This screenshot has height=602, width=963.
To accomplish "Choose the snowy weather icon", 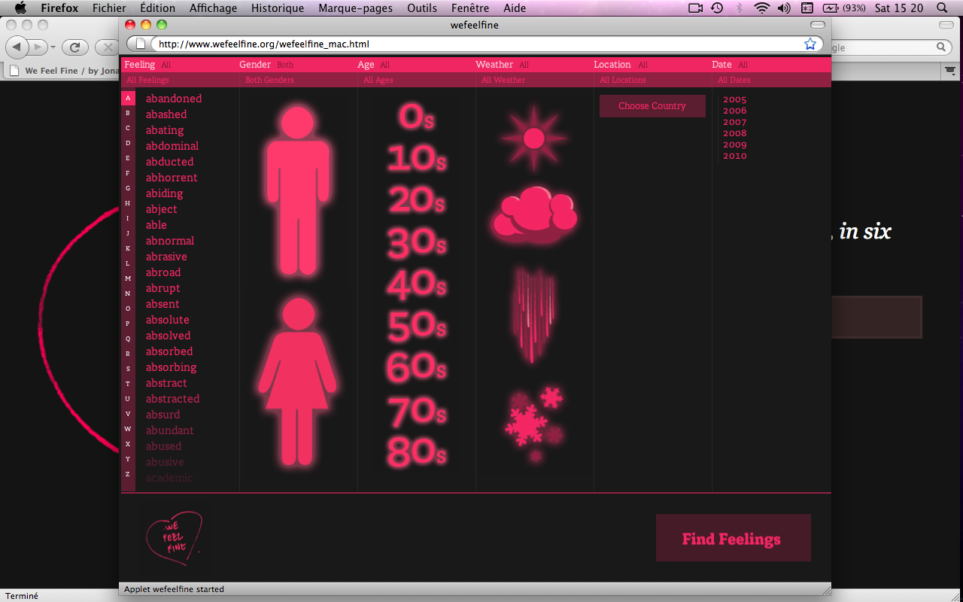I will click(535, 424).
